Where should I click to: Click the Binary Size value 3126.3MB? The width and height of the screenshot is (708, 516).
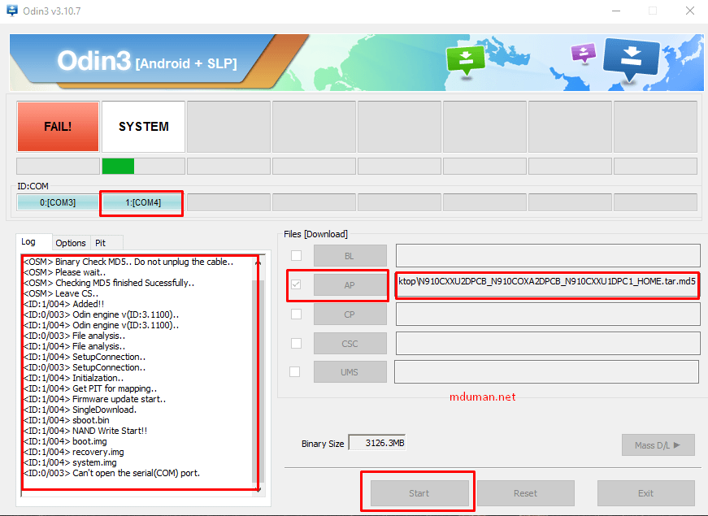tap(377, 443)
